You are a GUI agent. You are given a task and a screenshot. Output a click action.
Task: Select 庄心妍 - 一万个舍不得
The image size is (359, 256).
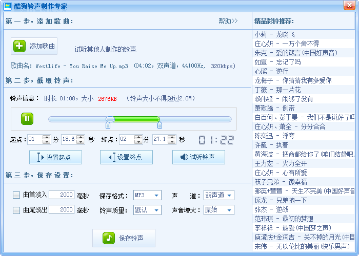pos(304,44)
